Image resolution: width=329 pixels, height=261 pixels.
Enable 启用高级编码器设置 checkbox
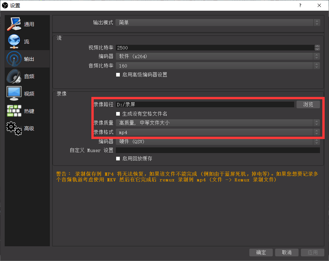(118, 75)
